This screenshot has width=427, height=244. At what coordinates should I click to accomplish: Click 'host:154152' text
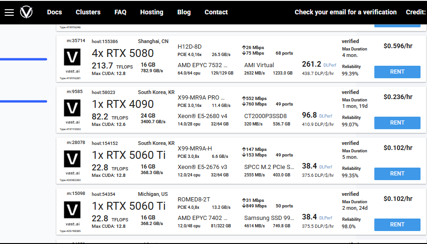point(105,143)
